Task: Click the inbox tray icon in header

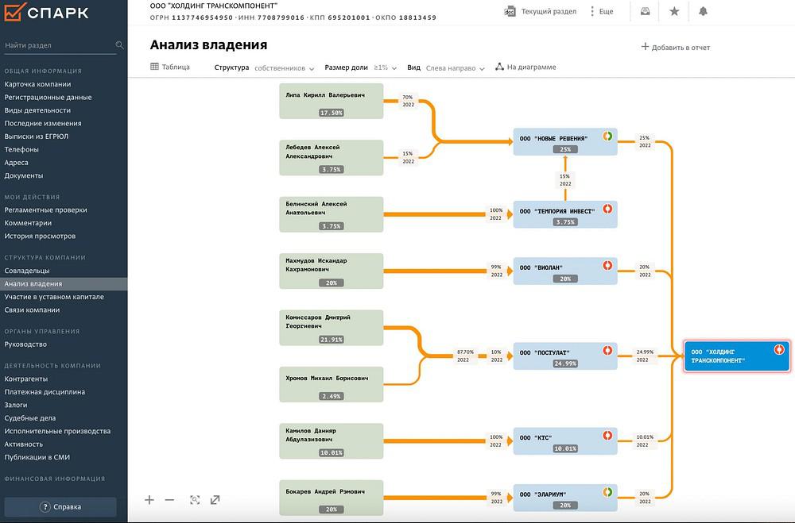Action: (x=645, y=11)
